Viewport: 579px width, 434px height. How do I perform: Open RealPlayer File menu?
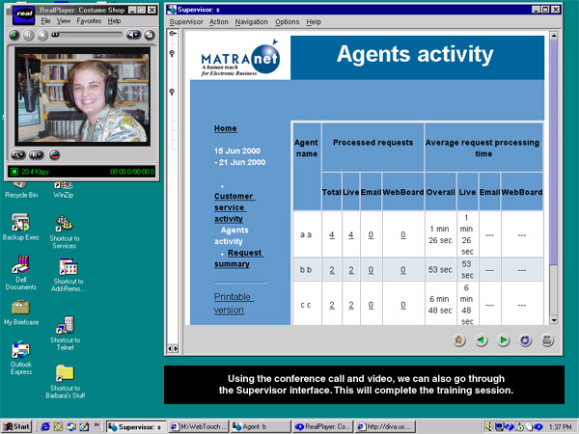tap(45, 21)
